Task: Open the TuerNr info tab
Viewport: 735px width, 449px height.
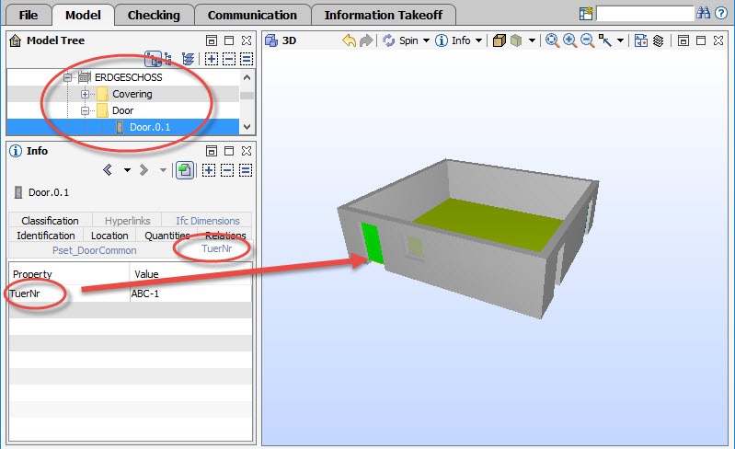Action: (x=216, y=248)
